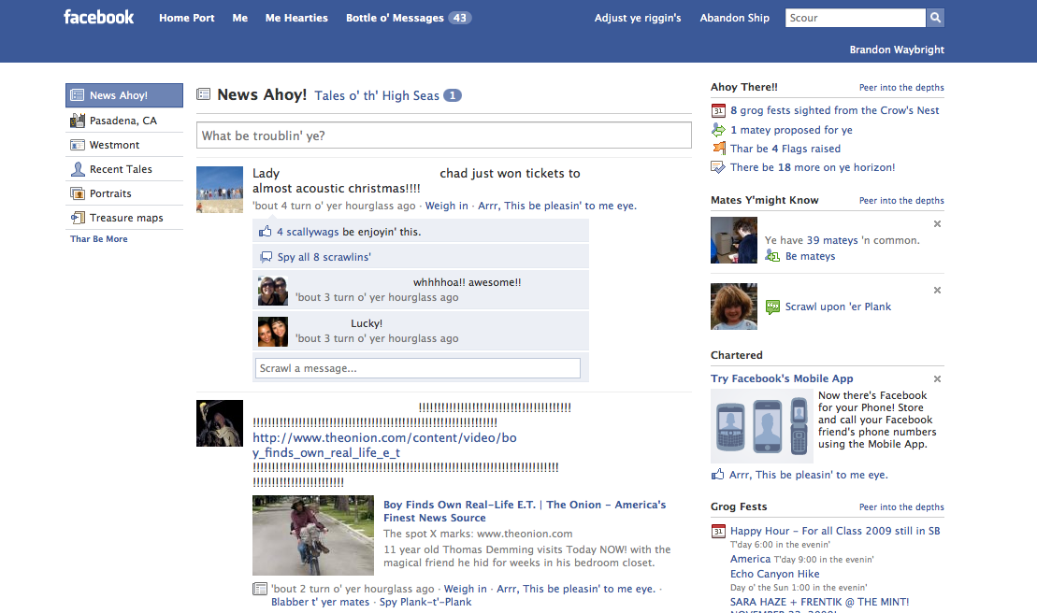Click the thumbs-up icon beside 4 scallywags
1037x613 pixels.
(x=266, y=231)
